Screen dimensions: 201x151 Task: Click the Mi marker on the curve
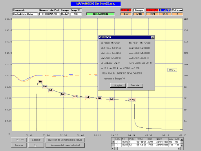(x=40, y=81)
